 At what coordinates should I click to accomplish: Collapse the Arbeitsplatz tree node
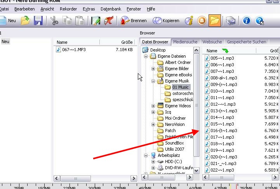coord(146,155)
